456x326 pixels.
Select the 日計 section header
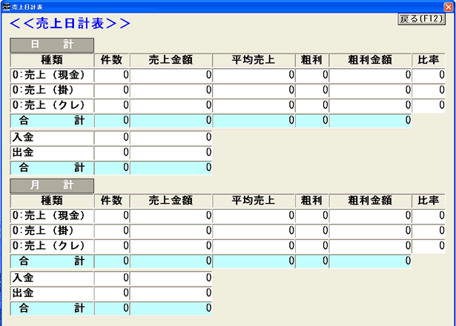(51, 45)
